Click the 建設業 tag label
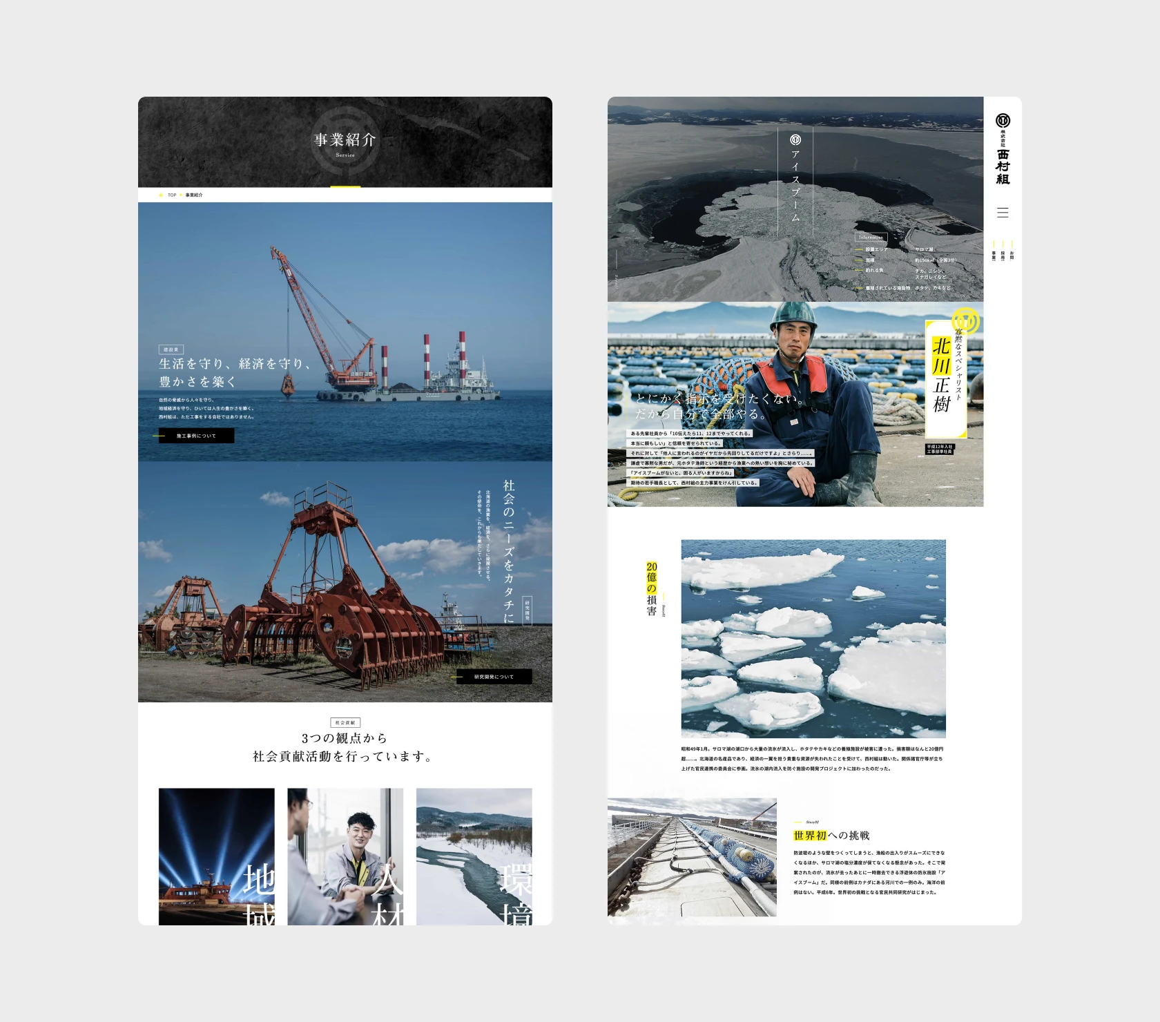Image resolution: width=1160 pixels, height=1022 pixels. click(171, 349)
